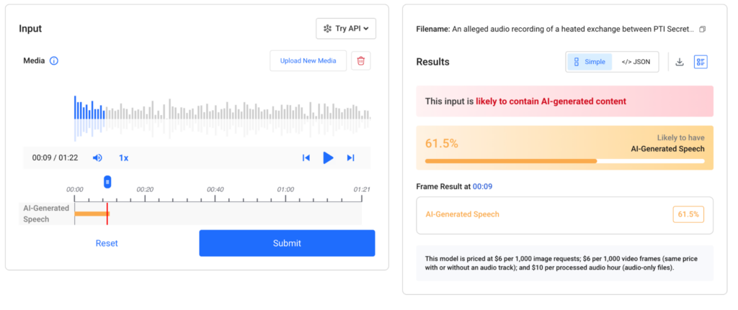Click the Reset link
This screenshot has width=738, height=310.
(x=107, y=243)
